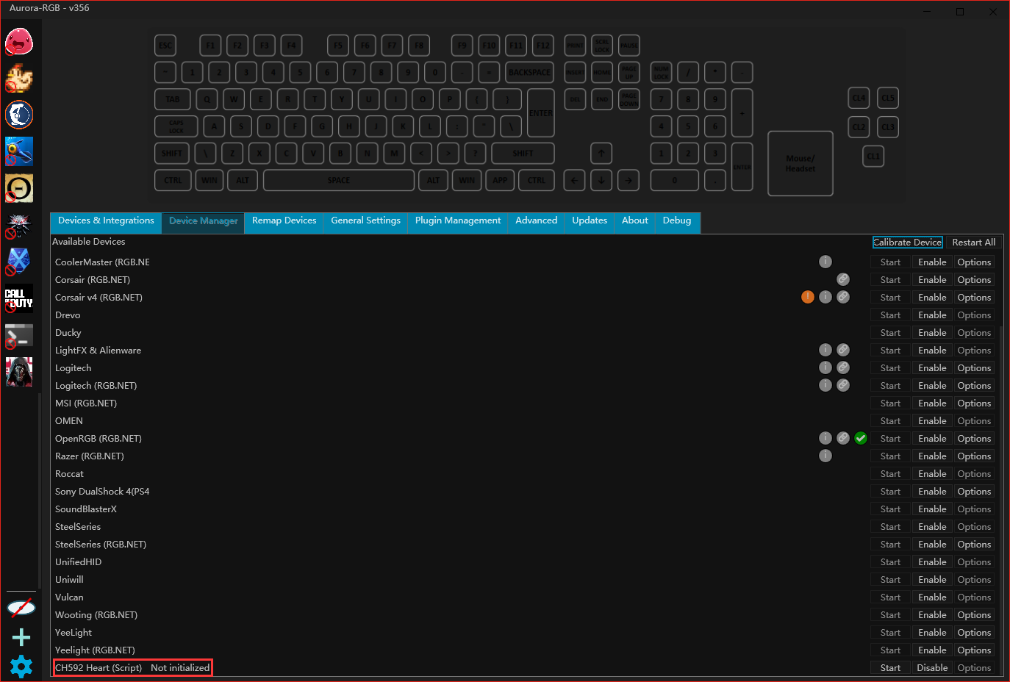Viewport: 1010px width, 682px height.
Task: Disable the CH592 Heart (Script) device
Action: click(x=932, y=667)
